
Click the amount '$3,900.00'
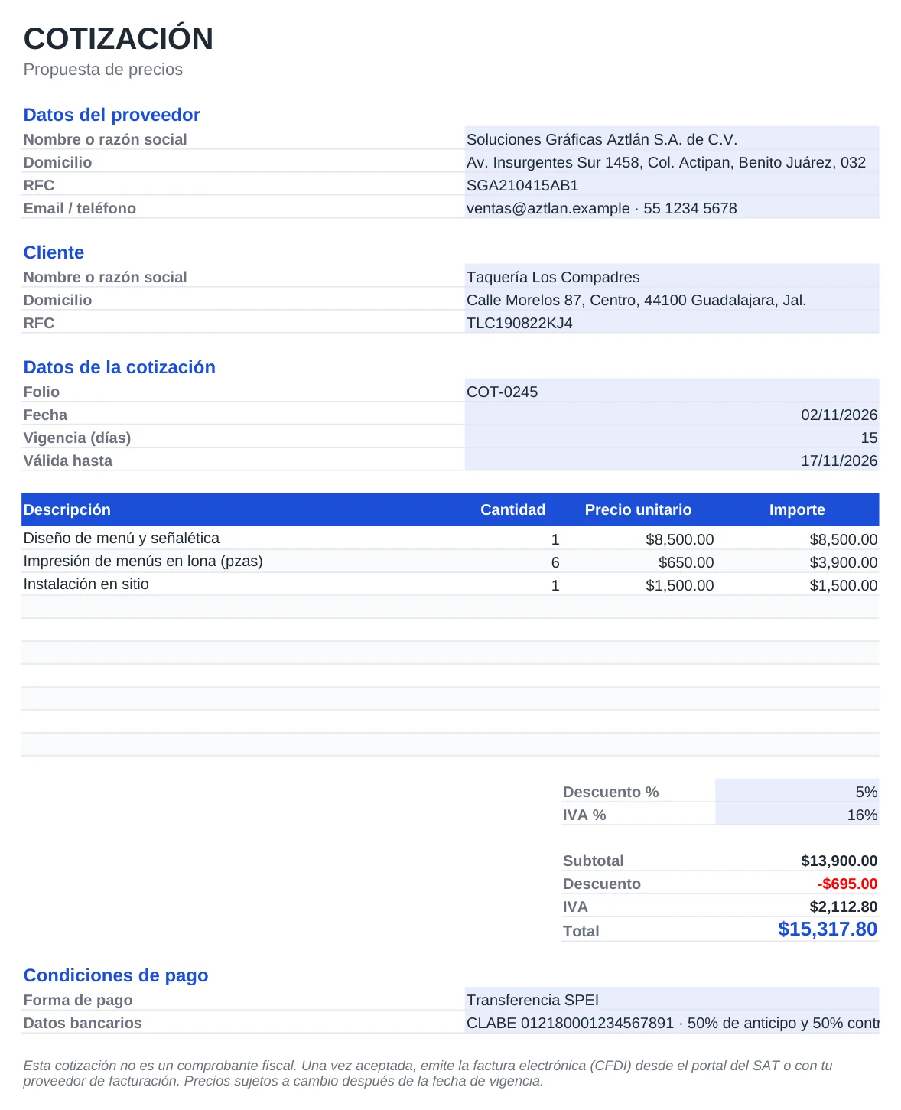(x=844, y=562)
